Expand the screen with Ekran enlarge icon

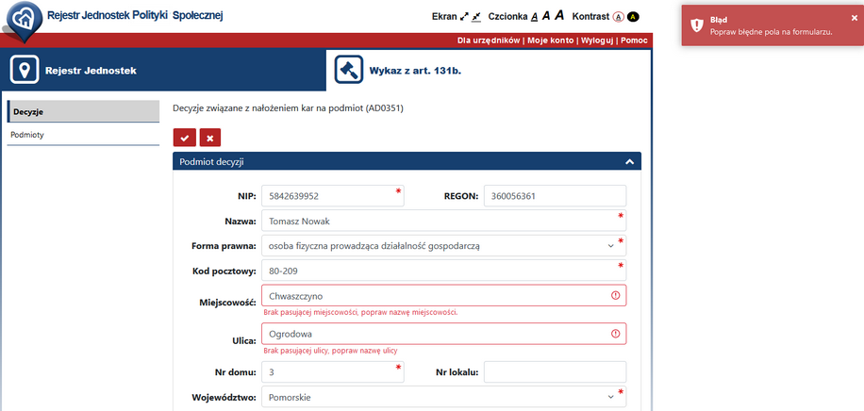pos(464,17)
